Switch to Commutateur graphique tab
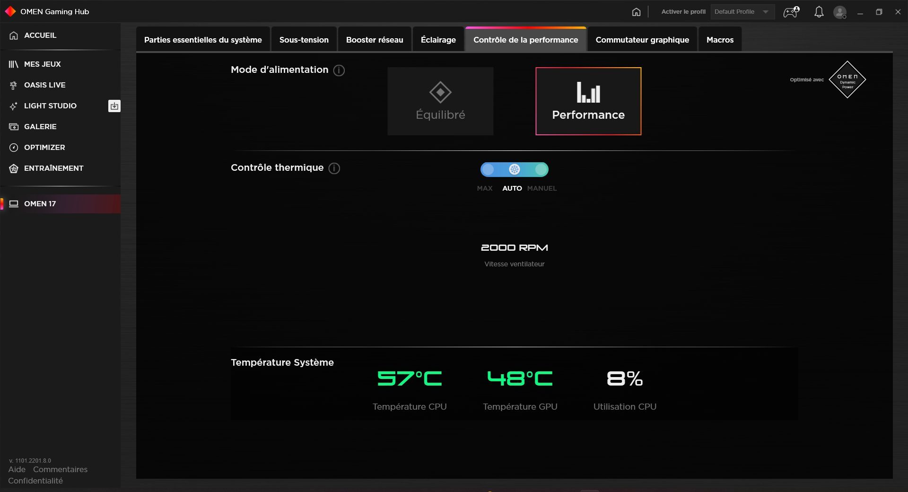 tap(642, 40)
